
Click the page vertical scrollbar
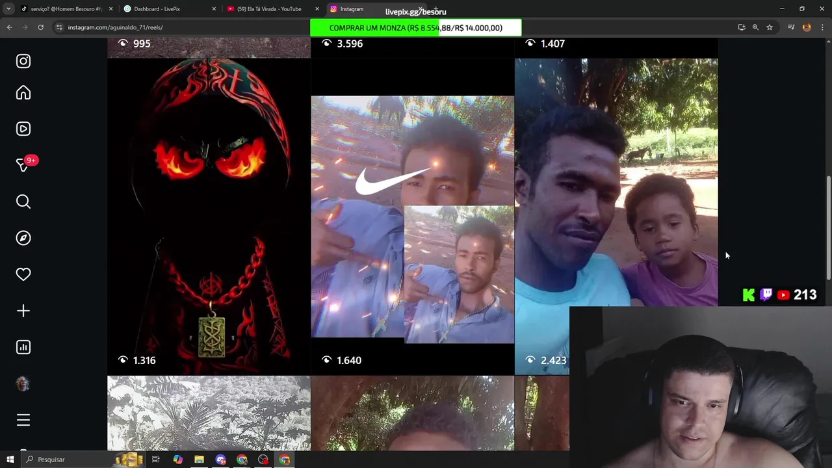tap(828, 227)
